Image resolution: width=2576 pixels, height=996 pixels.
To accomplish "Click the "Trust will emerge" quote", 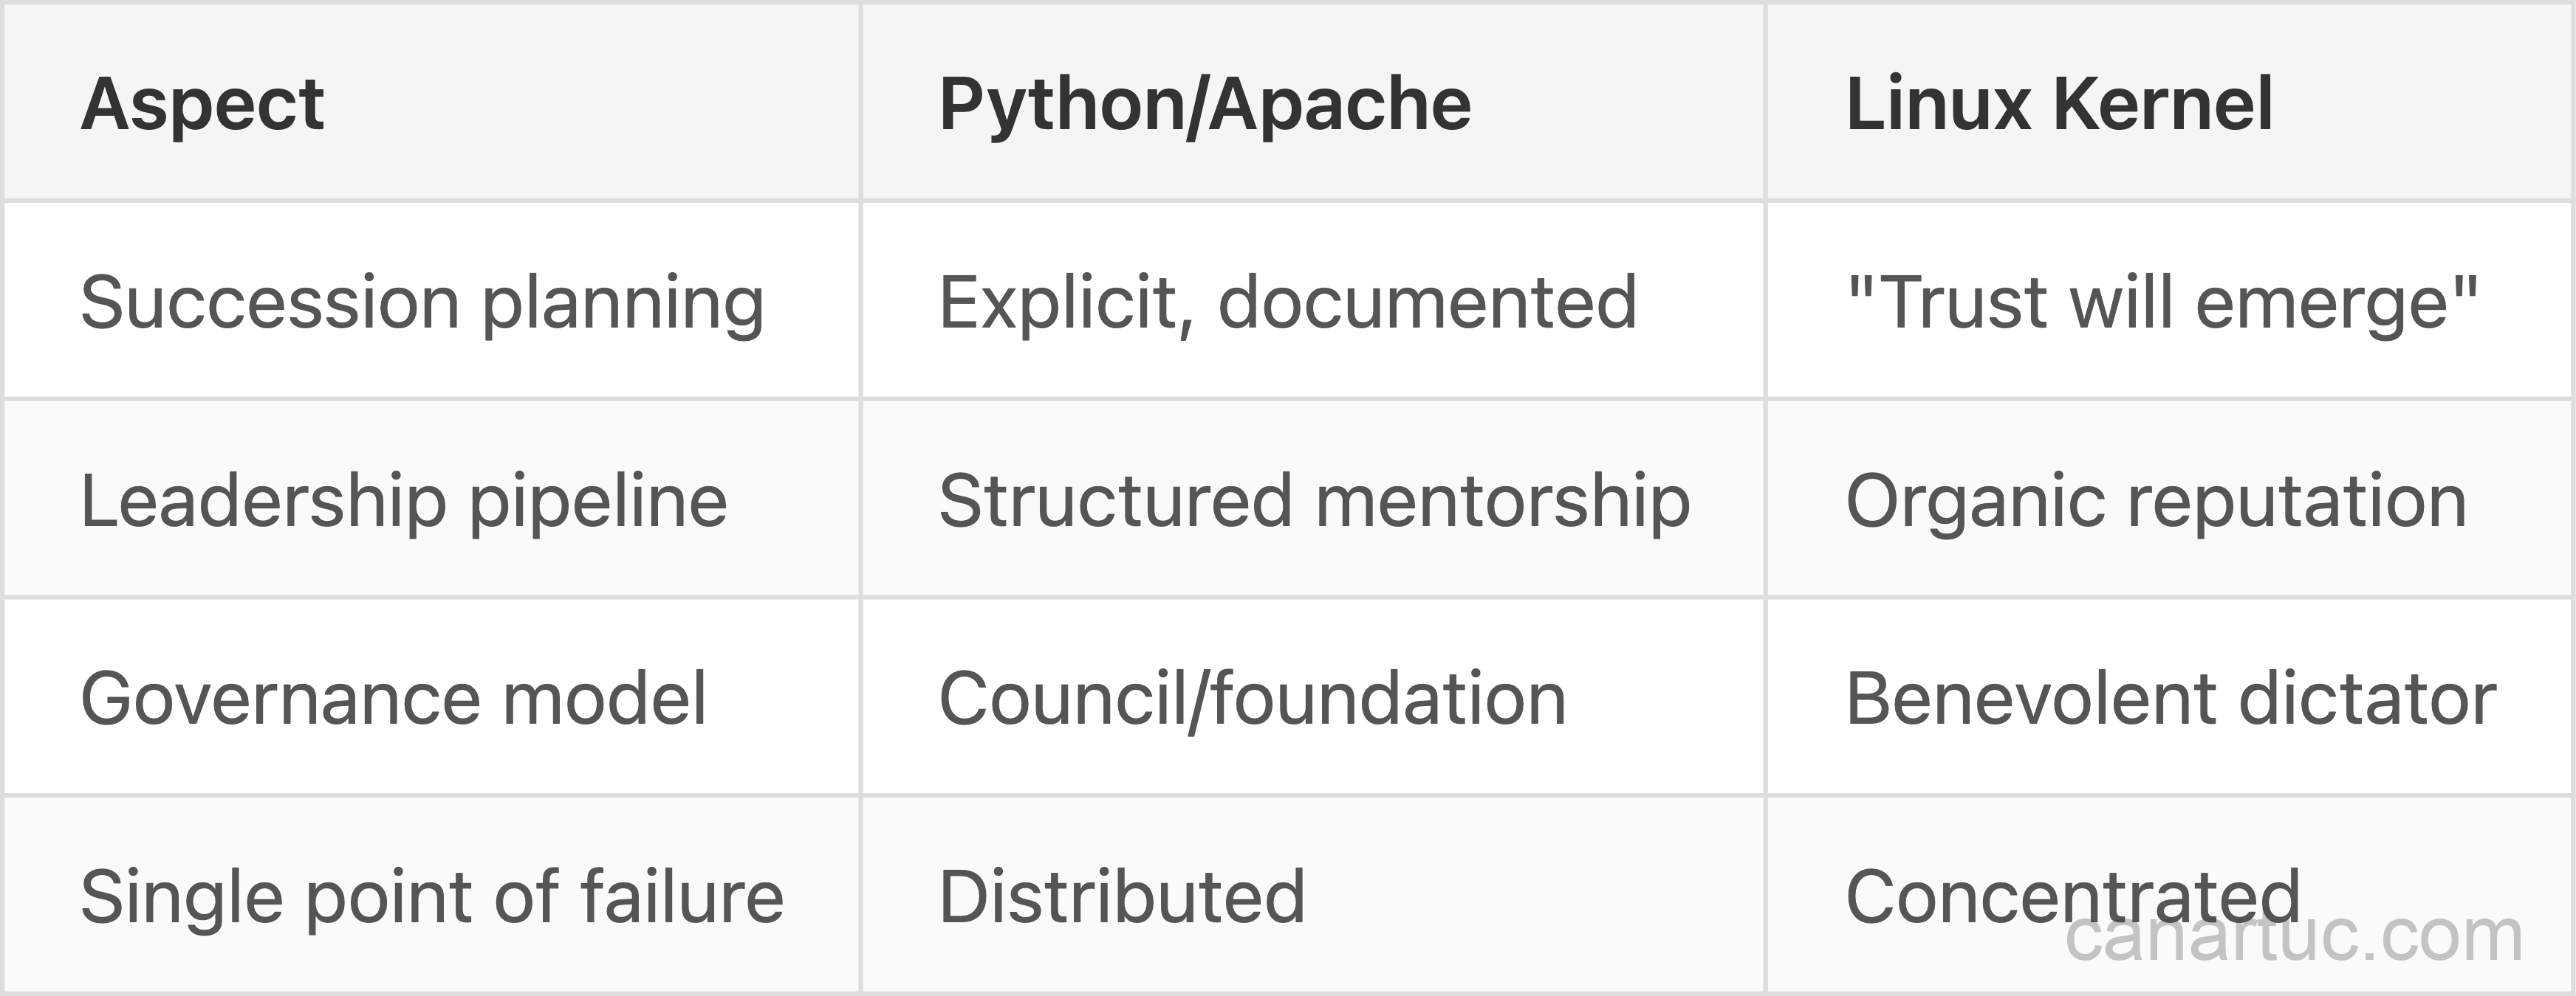I will point(2161,302).
